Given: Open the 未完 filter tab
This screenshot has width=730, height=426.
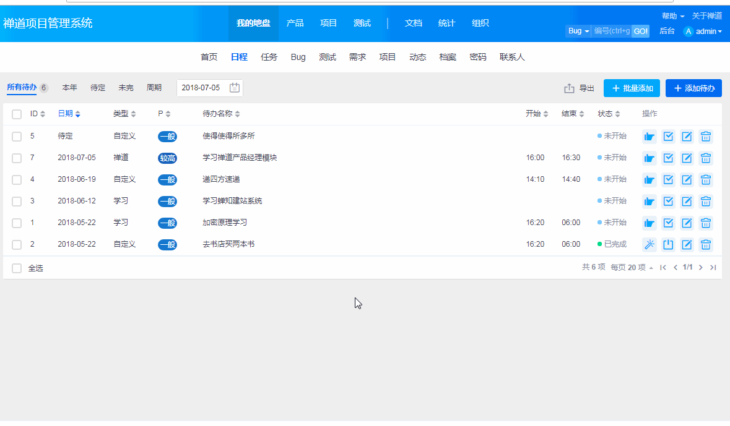Looking at the screenshot, I should [x=126, y=88].
